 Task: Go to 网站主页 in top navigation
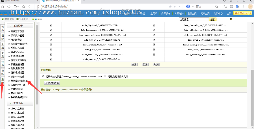coord(205,14)
